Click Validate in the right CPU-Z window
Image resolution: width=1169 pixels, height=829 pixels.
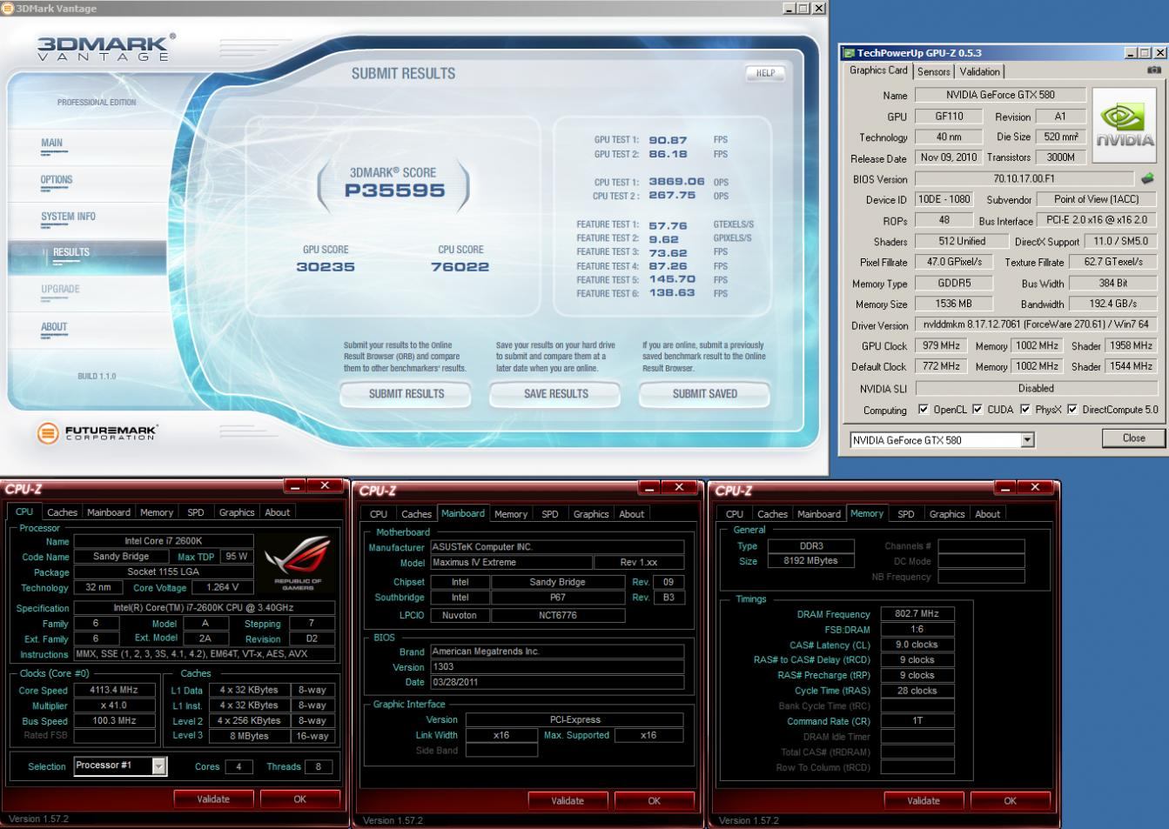[924, 800]
